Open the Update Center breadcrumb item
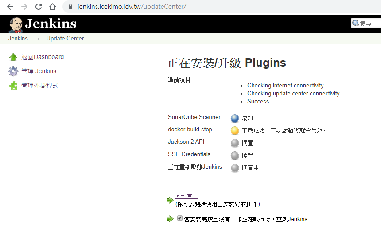 65,39
